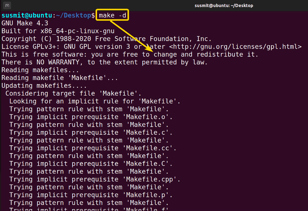Click the 'This is free software' line

[130, 55]
